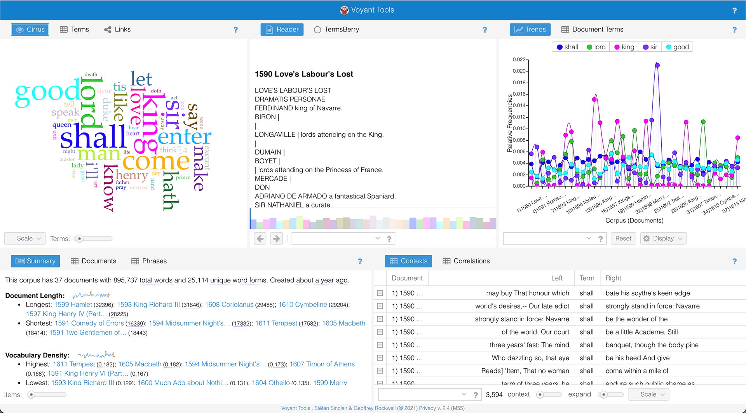
Task: Sort by the Term column header
Action: pos(587,278)
